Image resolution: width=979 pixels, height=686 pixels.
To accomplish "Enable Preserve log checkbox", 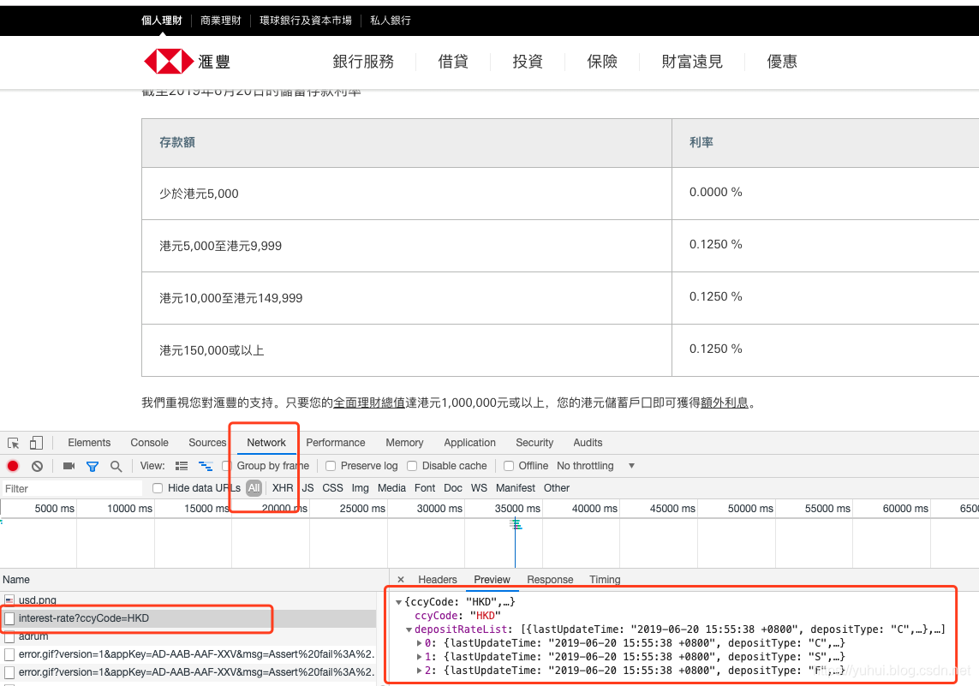I will click(x=331, y=466).
